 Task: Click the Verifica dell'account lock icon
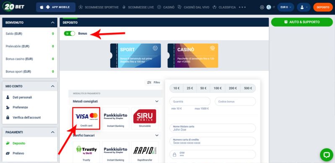tap(8, 117)
